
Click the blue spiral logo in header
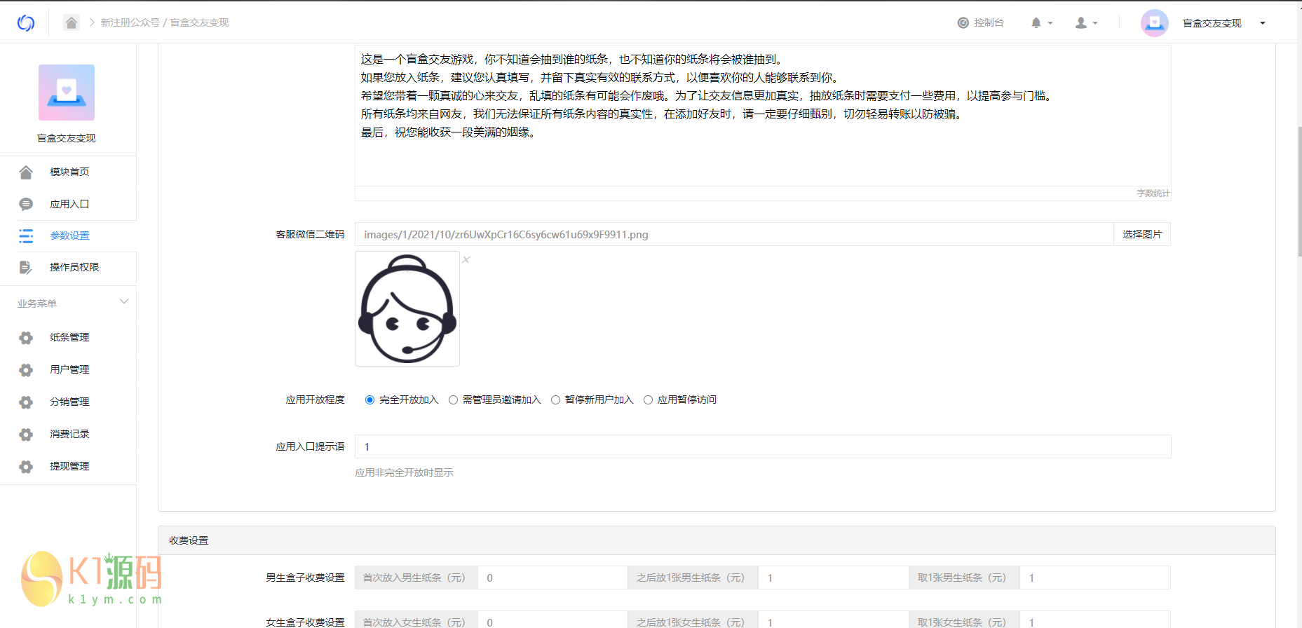coord(26,23)
